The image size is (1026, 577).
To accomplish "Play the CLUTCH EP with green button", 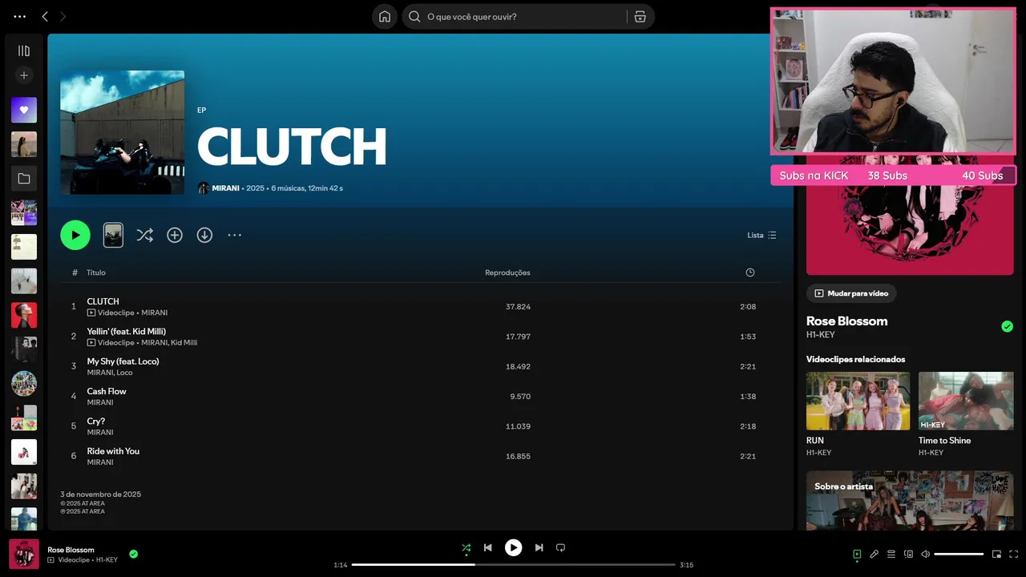I will 75,235.
